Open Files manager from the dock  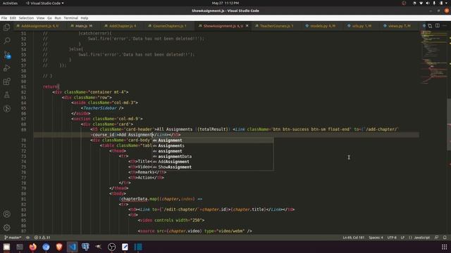[6, 247]
